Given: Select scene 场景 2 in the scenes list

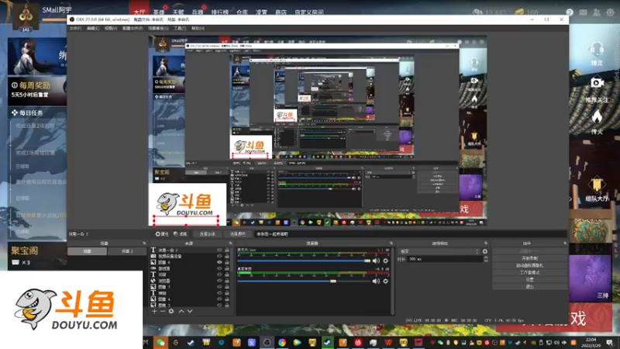Looking at the screenshot, I should (x=127, y=251).
